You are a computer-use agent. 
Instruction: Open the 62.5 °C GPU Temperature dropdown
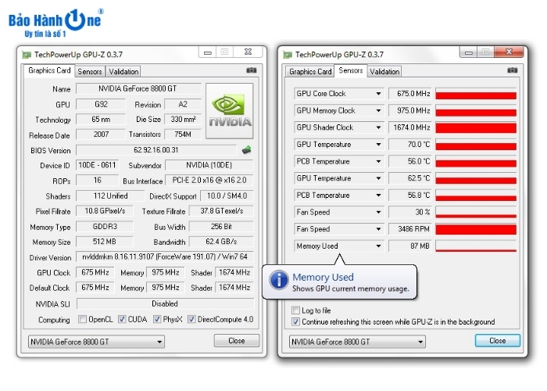[378, 178]
